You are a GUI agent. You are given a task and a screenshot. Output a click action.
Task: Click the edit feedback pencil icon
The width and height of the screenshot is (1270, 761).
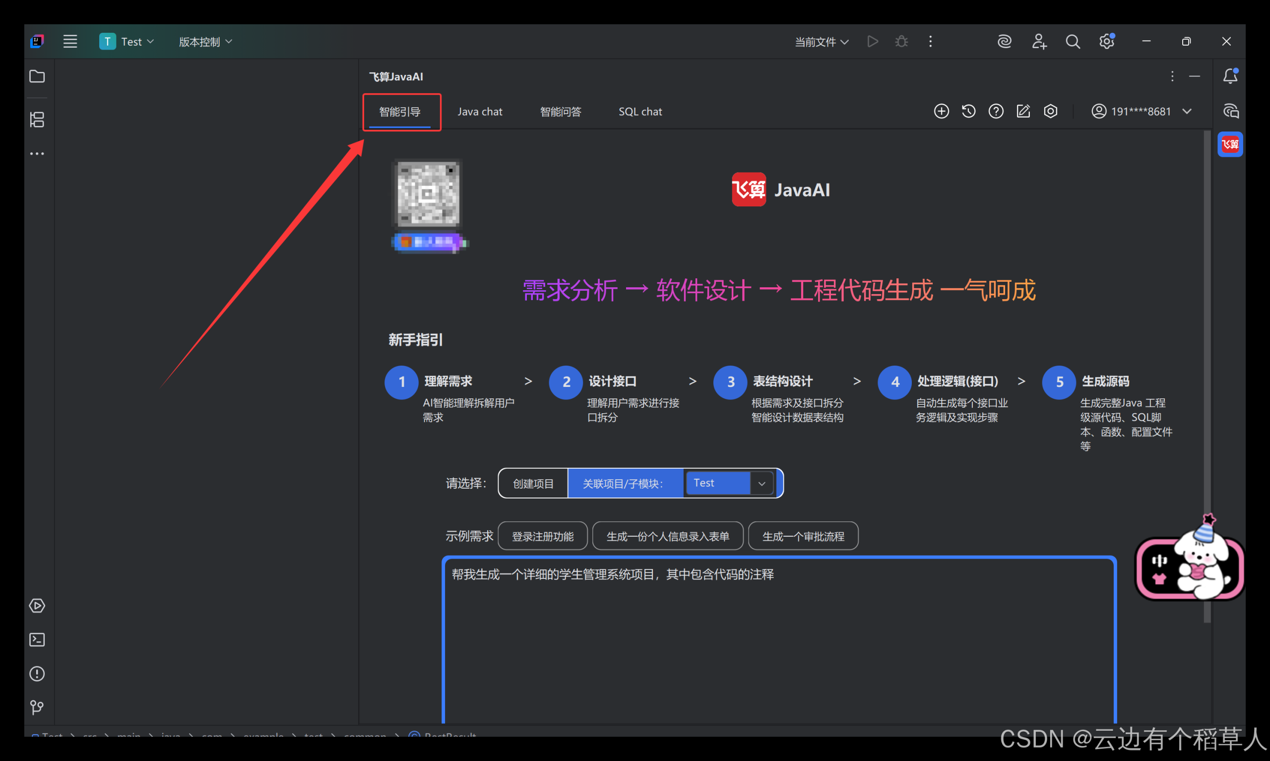click(1023, 111)
